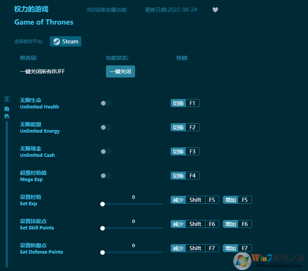Click 切换 F2 hotkey for Unlimited Energy

click(x=185, y=127)
